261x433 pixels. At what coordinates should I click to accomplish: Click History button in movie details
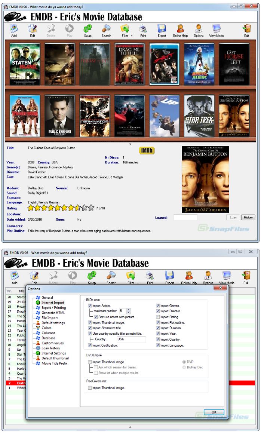(x=248, y=217)
